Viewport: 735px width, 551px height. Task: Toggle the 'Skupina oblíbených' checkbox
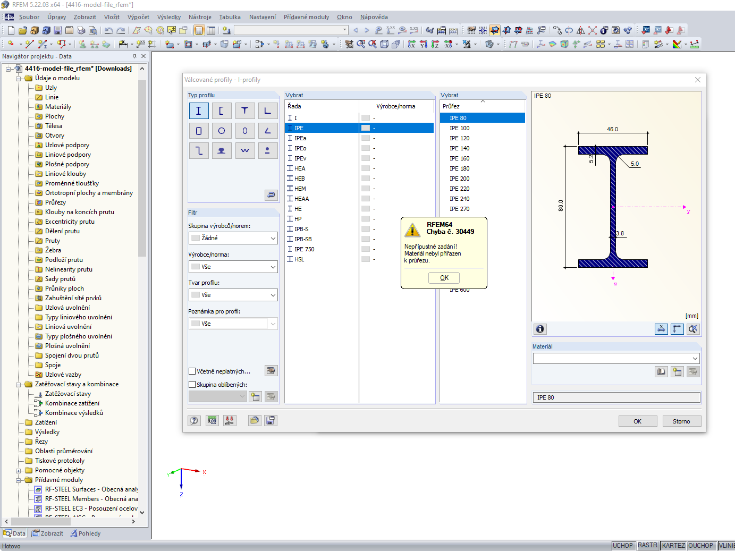[x=192, y=385]
